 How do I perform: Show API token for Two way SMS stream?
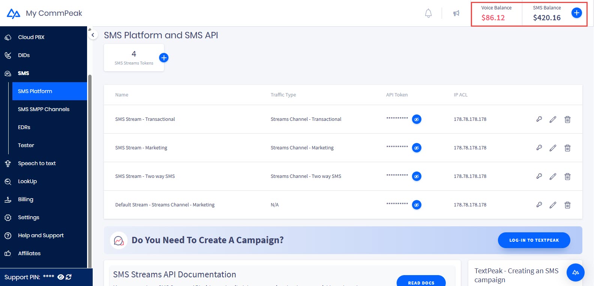pyautogui.click(x=417, y=176)
